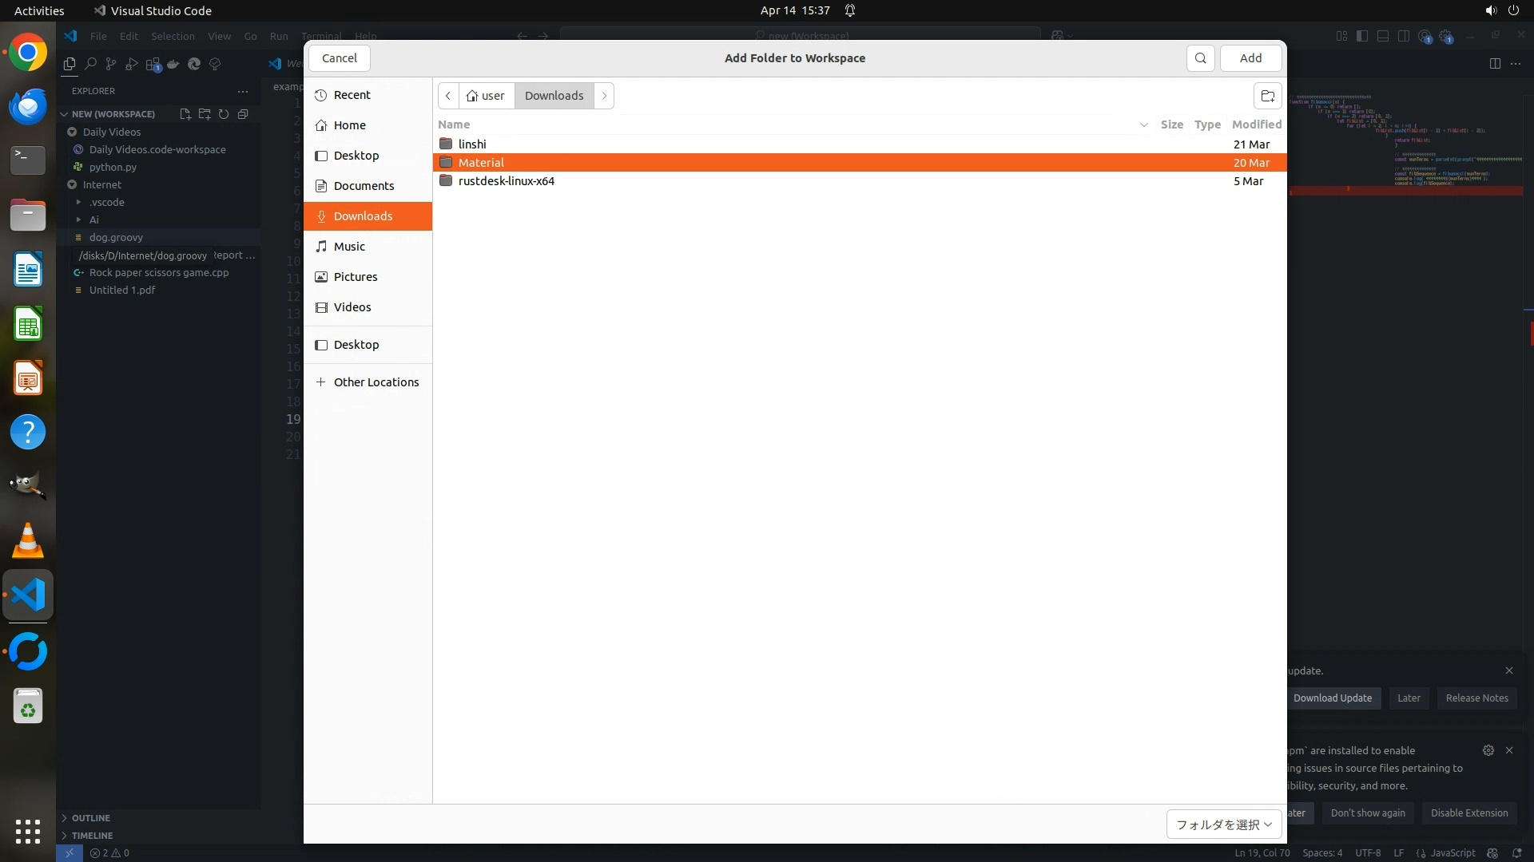Expand the TIMELINE section

tap(92, 836)
